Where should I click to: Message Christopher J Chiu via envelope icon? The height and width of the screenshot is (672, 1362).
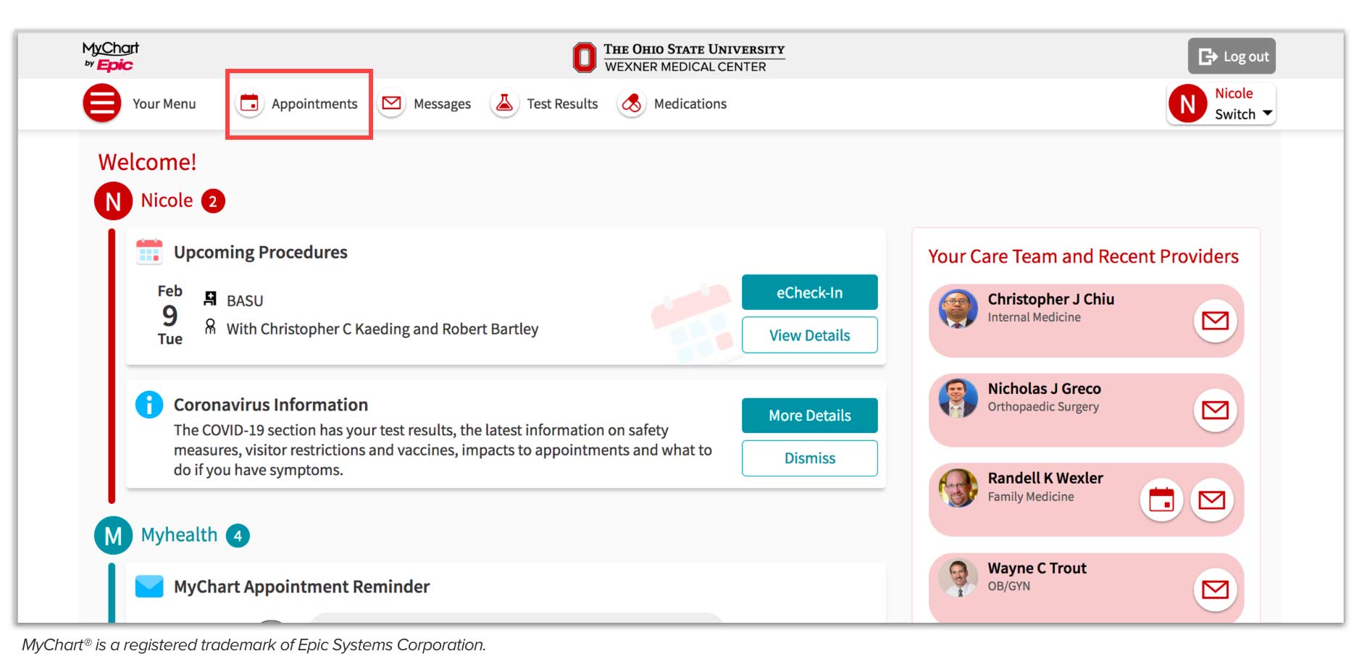coord(1215,320)
